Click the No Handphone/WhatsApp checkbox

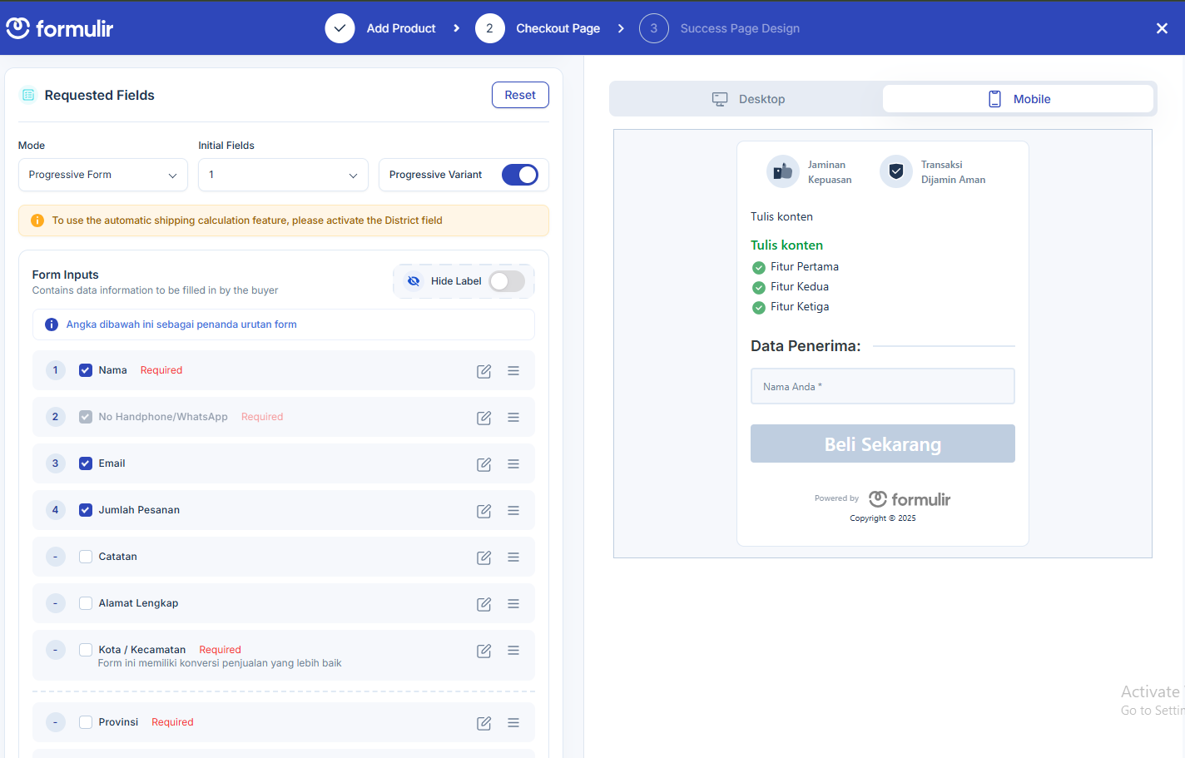point(86,417)
